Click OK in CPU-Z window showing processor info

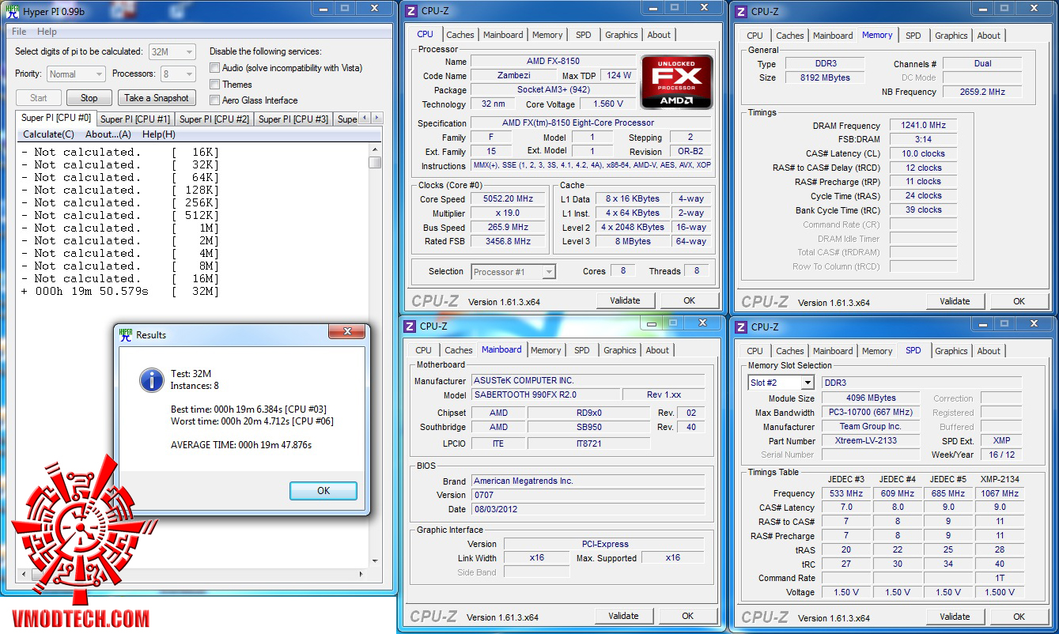(690, 300)
